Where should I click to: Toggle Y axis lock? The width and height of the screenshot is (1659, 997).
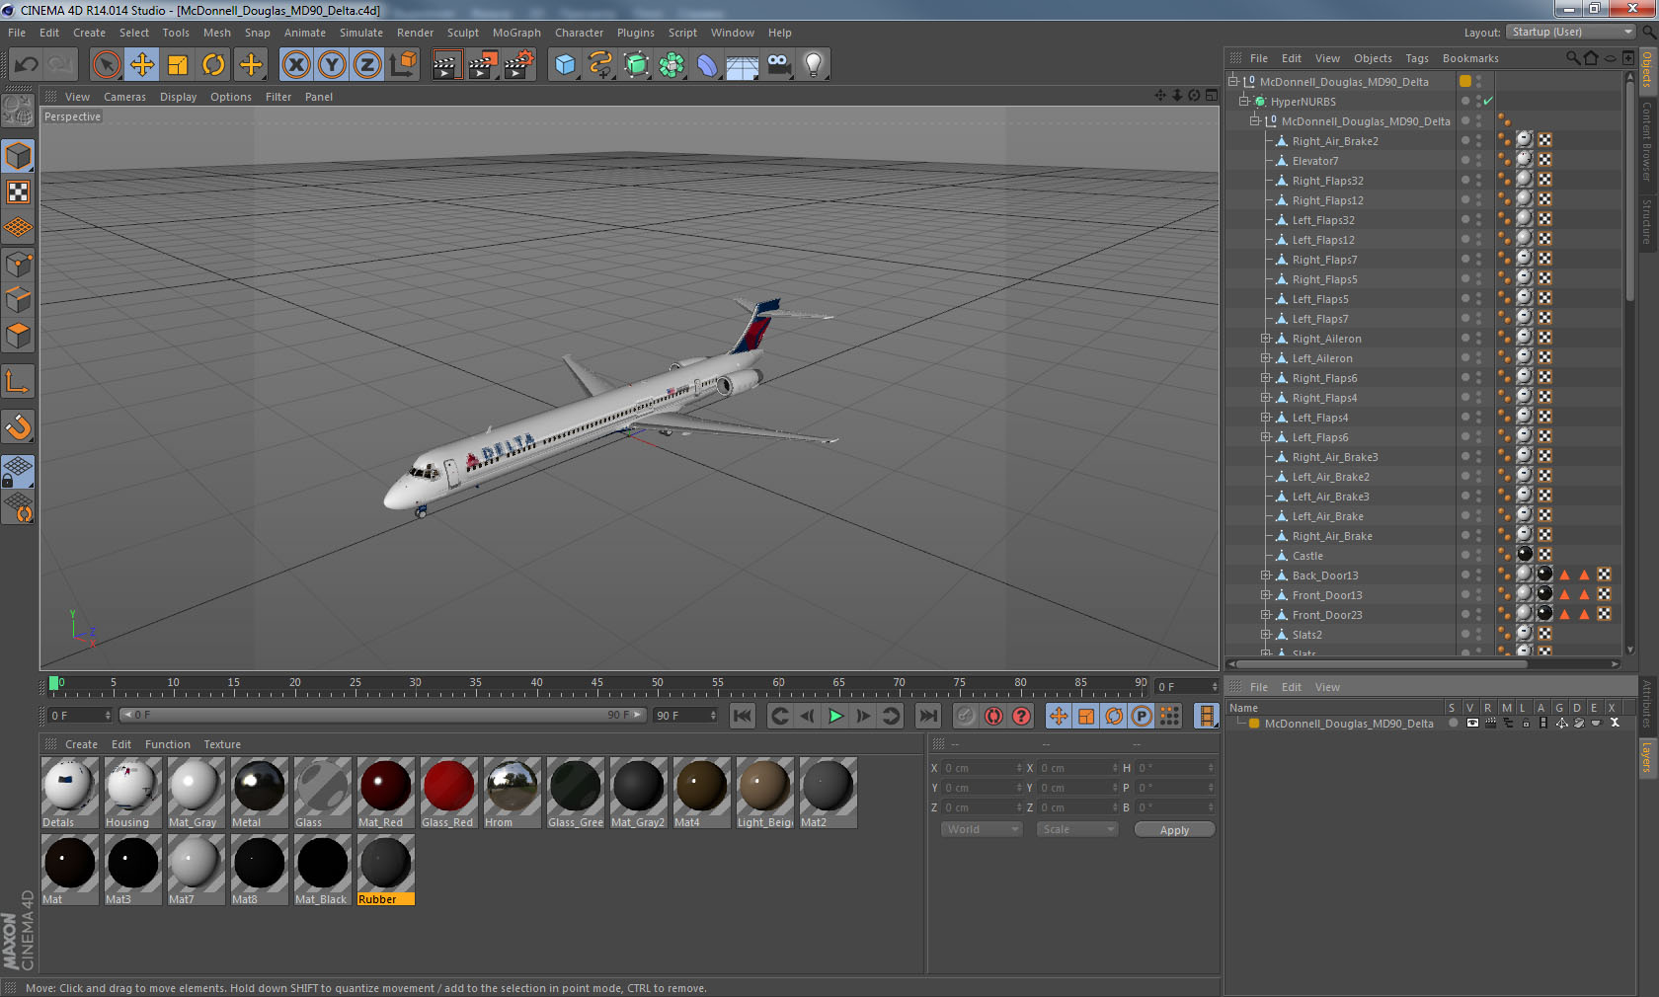[x=332, y=65]
